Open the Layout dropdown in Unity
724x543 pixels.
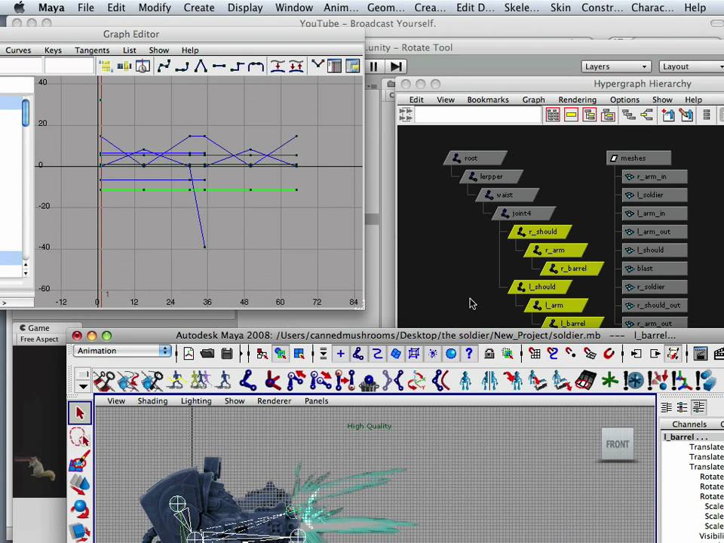(x=692, y=66)
